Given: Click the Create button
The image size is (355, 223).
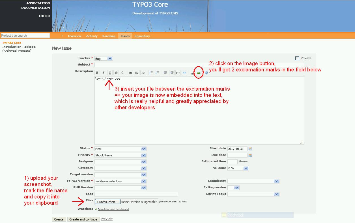Looking at the screenshot, I should click(59, 219).
